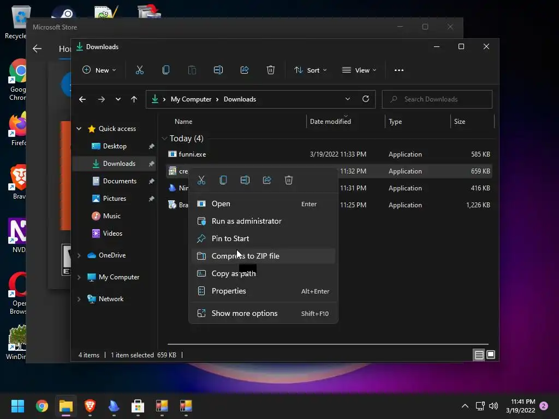
Task: Select Pin to Start
Action: [264, 239]
